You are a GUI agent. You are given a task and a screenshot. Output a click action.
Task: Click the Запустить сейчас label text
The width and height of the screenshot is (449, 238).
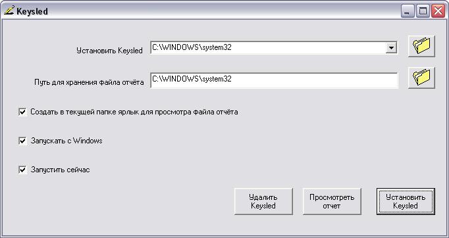pos(60,170)
